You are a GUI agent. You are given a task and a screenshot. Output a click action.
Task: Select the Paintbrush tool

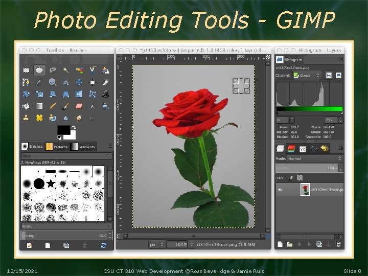66,106
